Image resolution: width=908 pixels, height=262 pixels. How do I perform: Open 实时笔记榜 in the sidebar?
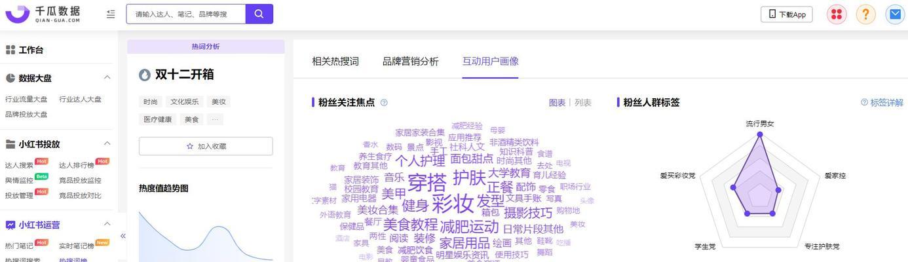point(77,246)
